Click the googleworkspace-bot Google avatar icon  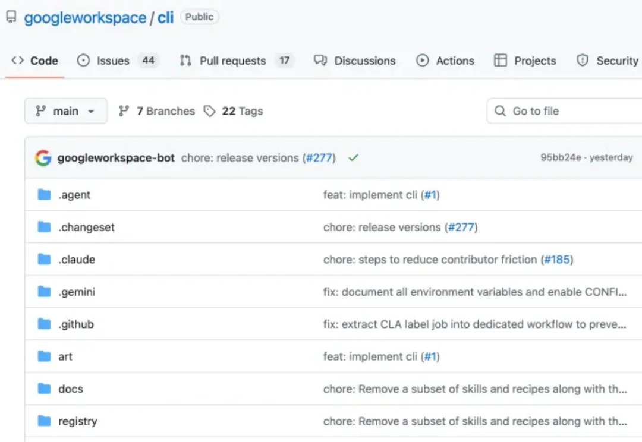pos(43,158)
